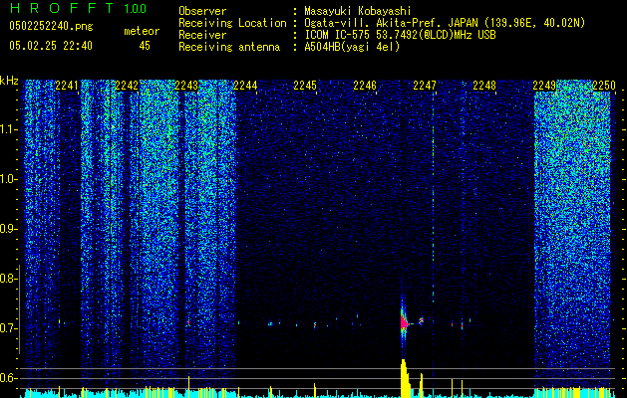Image resolution: width=627 pixels, height=398 pixels.
Task: Click the bright red meteor echo burst
Action: [404, 322]
